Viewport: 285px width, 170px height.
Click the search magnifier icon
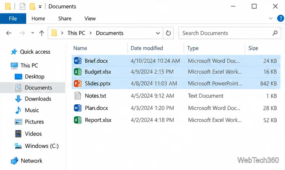275,33
